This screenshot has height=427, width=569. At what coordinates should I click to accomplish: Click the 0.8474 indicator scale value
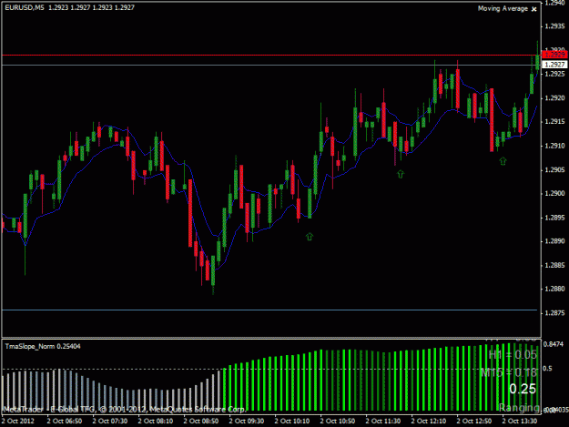tap(554, 344)
